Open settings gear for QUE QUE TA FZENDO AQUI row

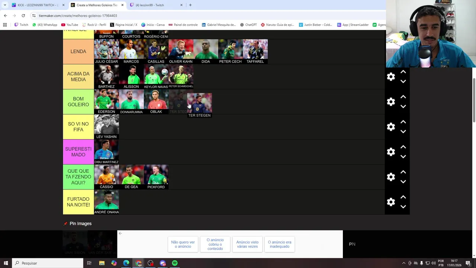(x=391, y=177)
